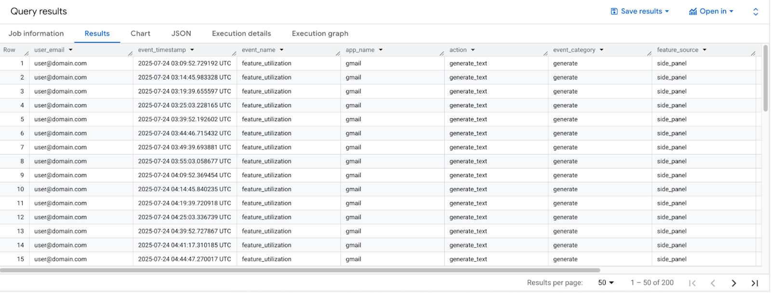This screenshot has height=293, width=771.
Task: Select the timestamp 2025-07-24 04:14:45.840235 UTC
Action: [185, 189]
